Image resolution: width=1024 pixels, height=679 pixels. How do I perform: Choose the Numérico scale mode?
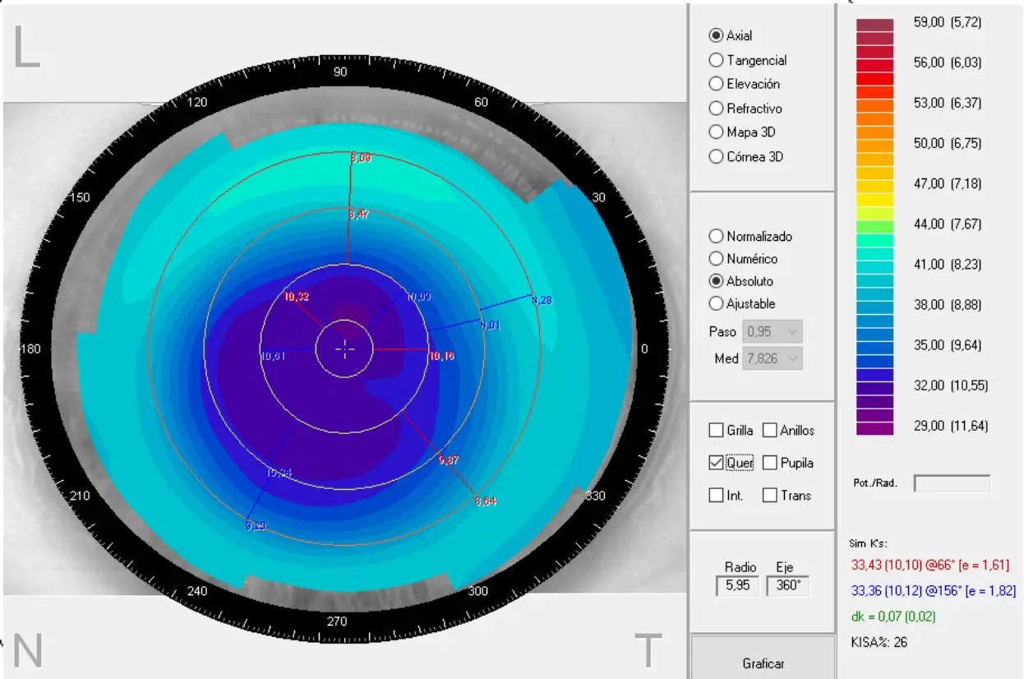[x=716, y=259]
